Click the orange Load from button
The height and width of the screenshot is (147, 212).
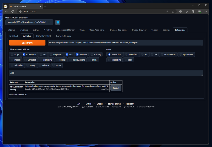[x=27, y=43]
